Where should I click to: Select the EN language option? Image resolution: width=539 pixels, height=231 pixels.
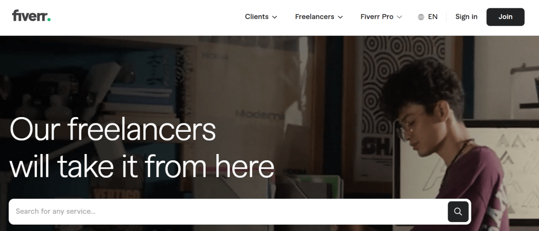click(432, 17)
